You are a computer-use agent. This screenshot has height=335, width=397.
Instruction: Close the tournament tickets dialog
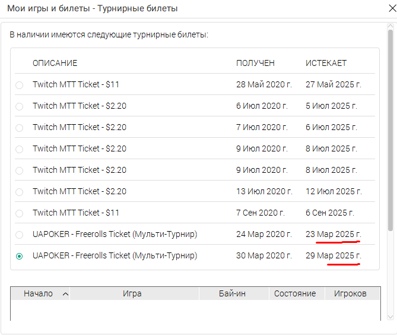[x=392, y=8]
